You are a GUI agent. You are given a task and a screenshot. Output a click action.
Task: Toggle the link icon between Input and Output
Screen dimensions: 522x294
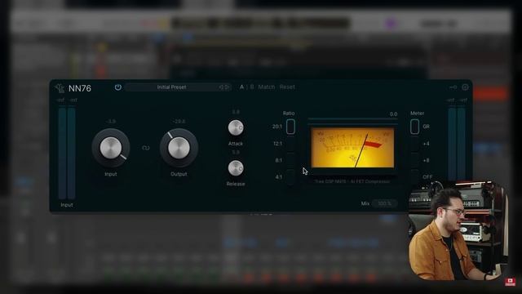click(146, 148)
